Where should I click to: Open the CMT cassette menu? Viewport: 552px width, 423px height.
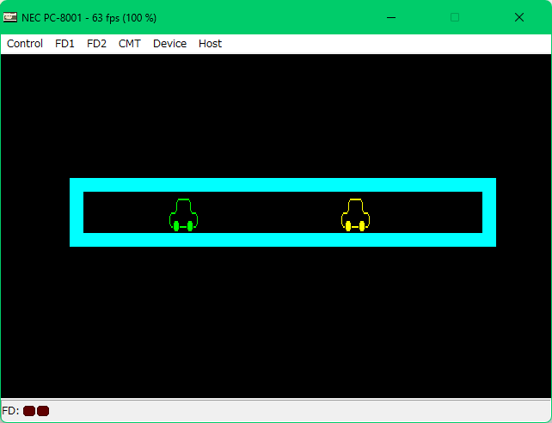point(130,44)
